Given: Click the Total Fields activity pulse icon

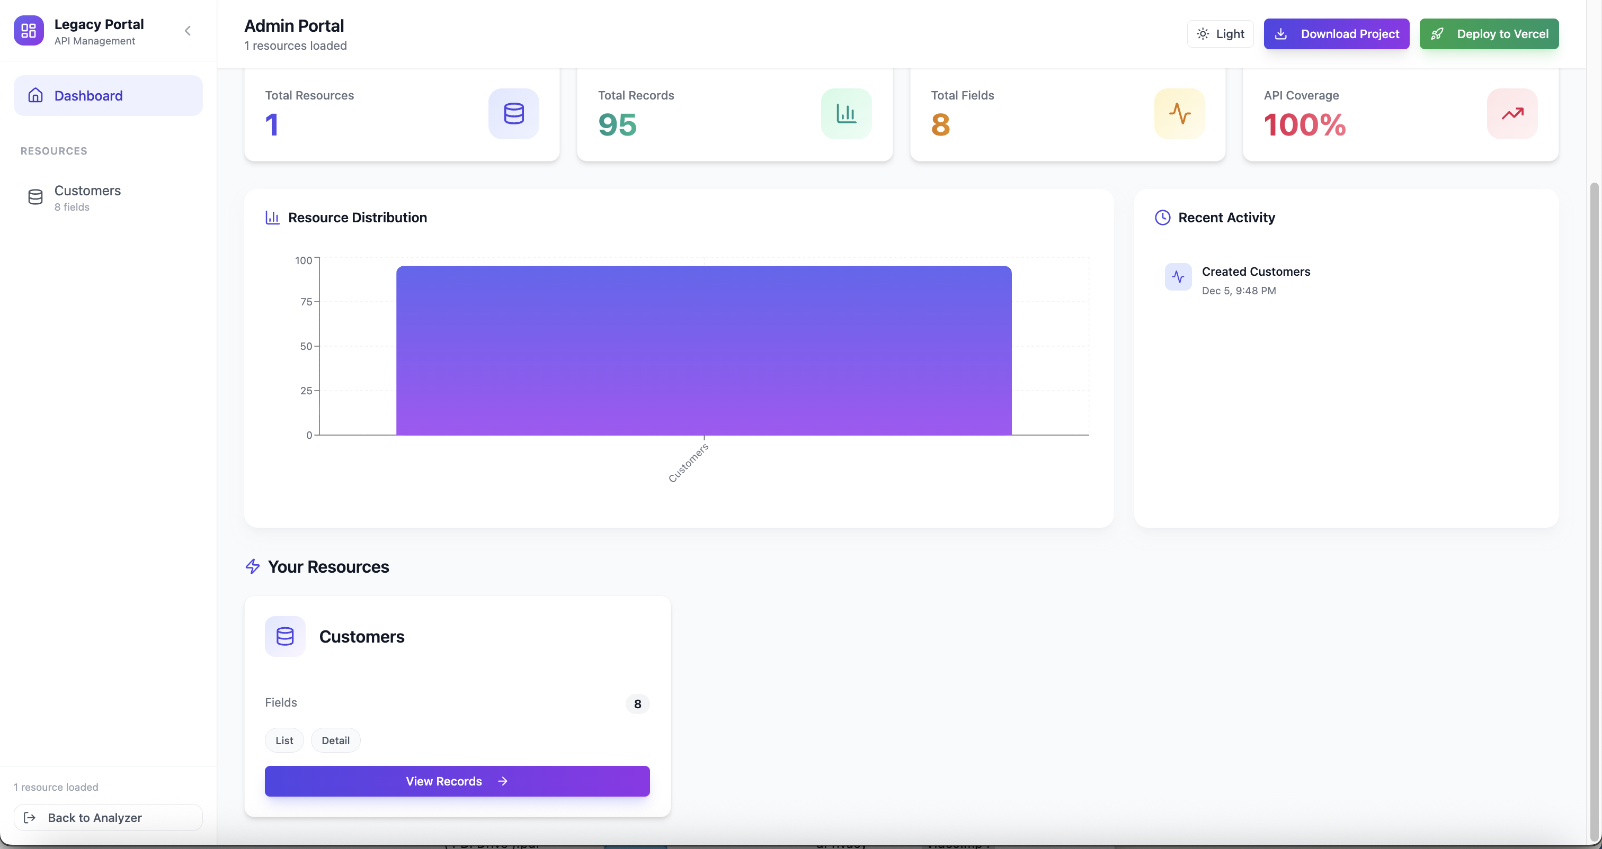Looking at the screenshot, I should [x=1179, y=114].
